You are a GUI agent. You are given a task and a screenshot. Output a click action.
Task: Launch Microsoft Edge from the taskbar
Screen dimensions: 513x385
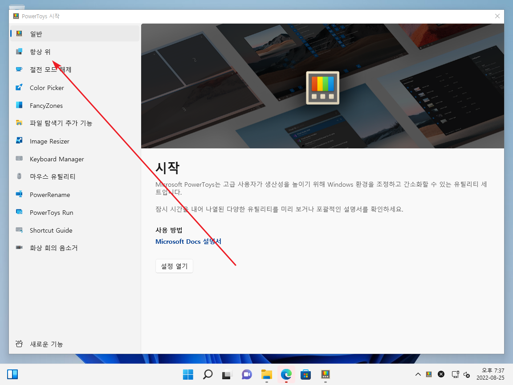(x=286, y=374)
